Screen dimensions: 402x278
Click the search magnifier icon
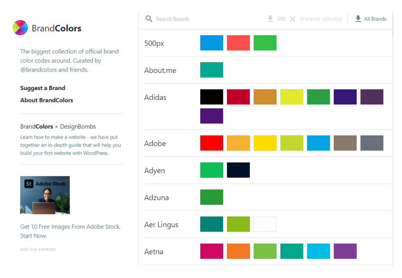pos(149,19)
